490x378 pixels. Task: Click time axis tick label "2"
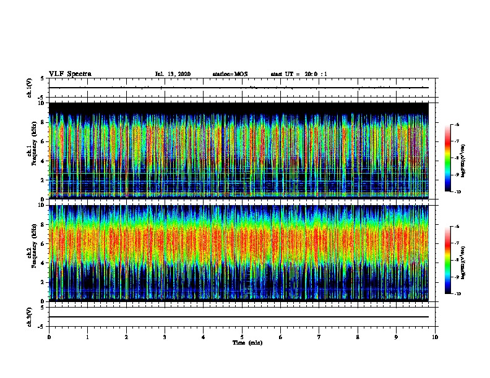point(126,337)
